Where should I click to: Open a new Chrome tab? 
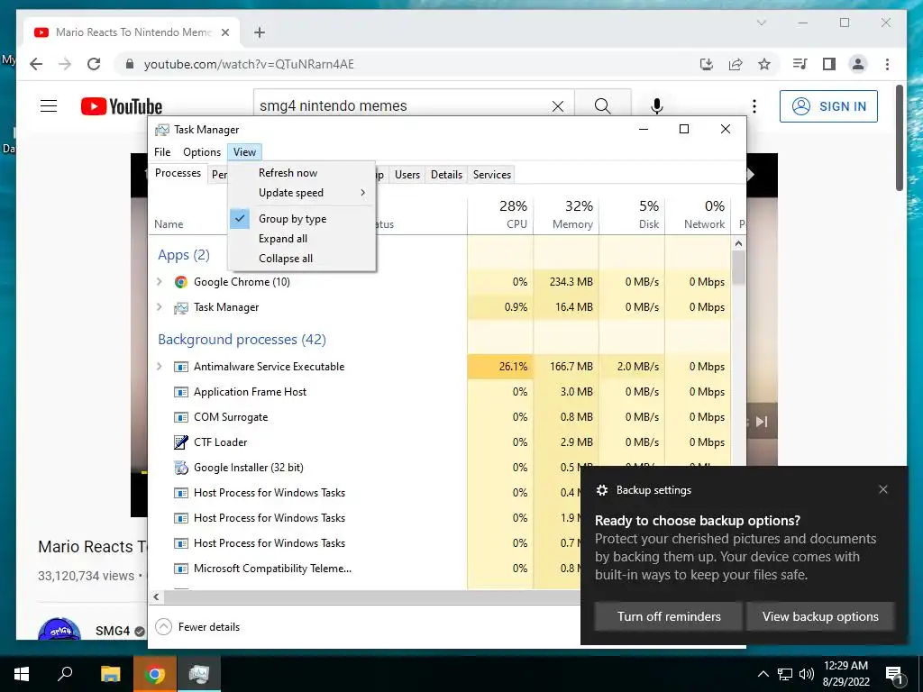260,32
